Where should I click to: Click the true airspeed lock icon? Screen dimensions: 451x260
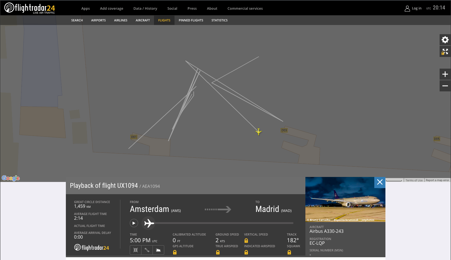coord(218,252)
